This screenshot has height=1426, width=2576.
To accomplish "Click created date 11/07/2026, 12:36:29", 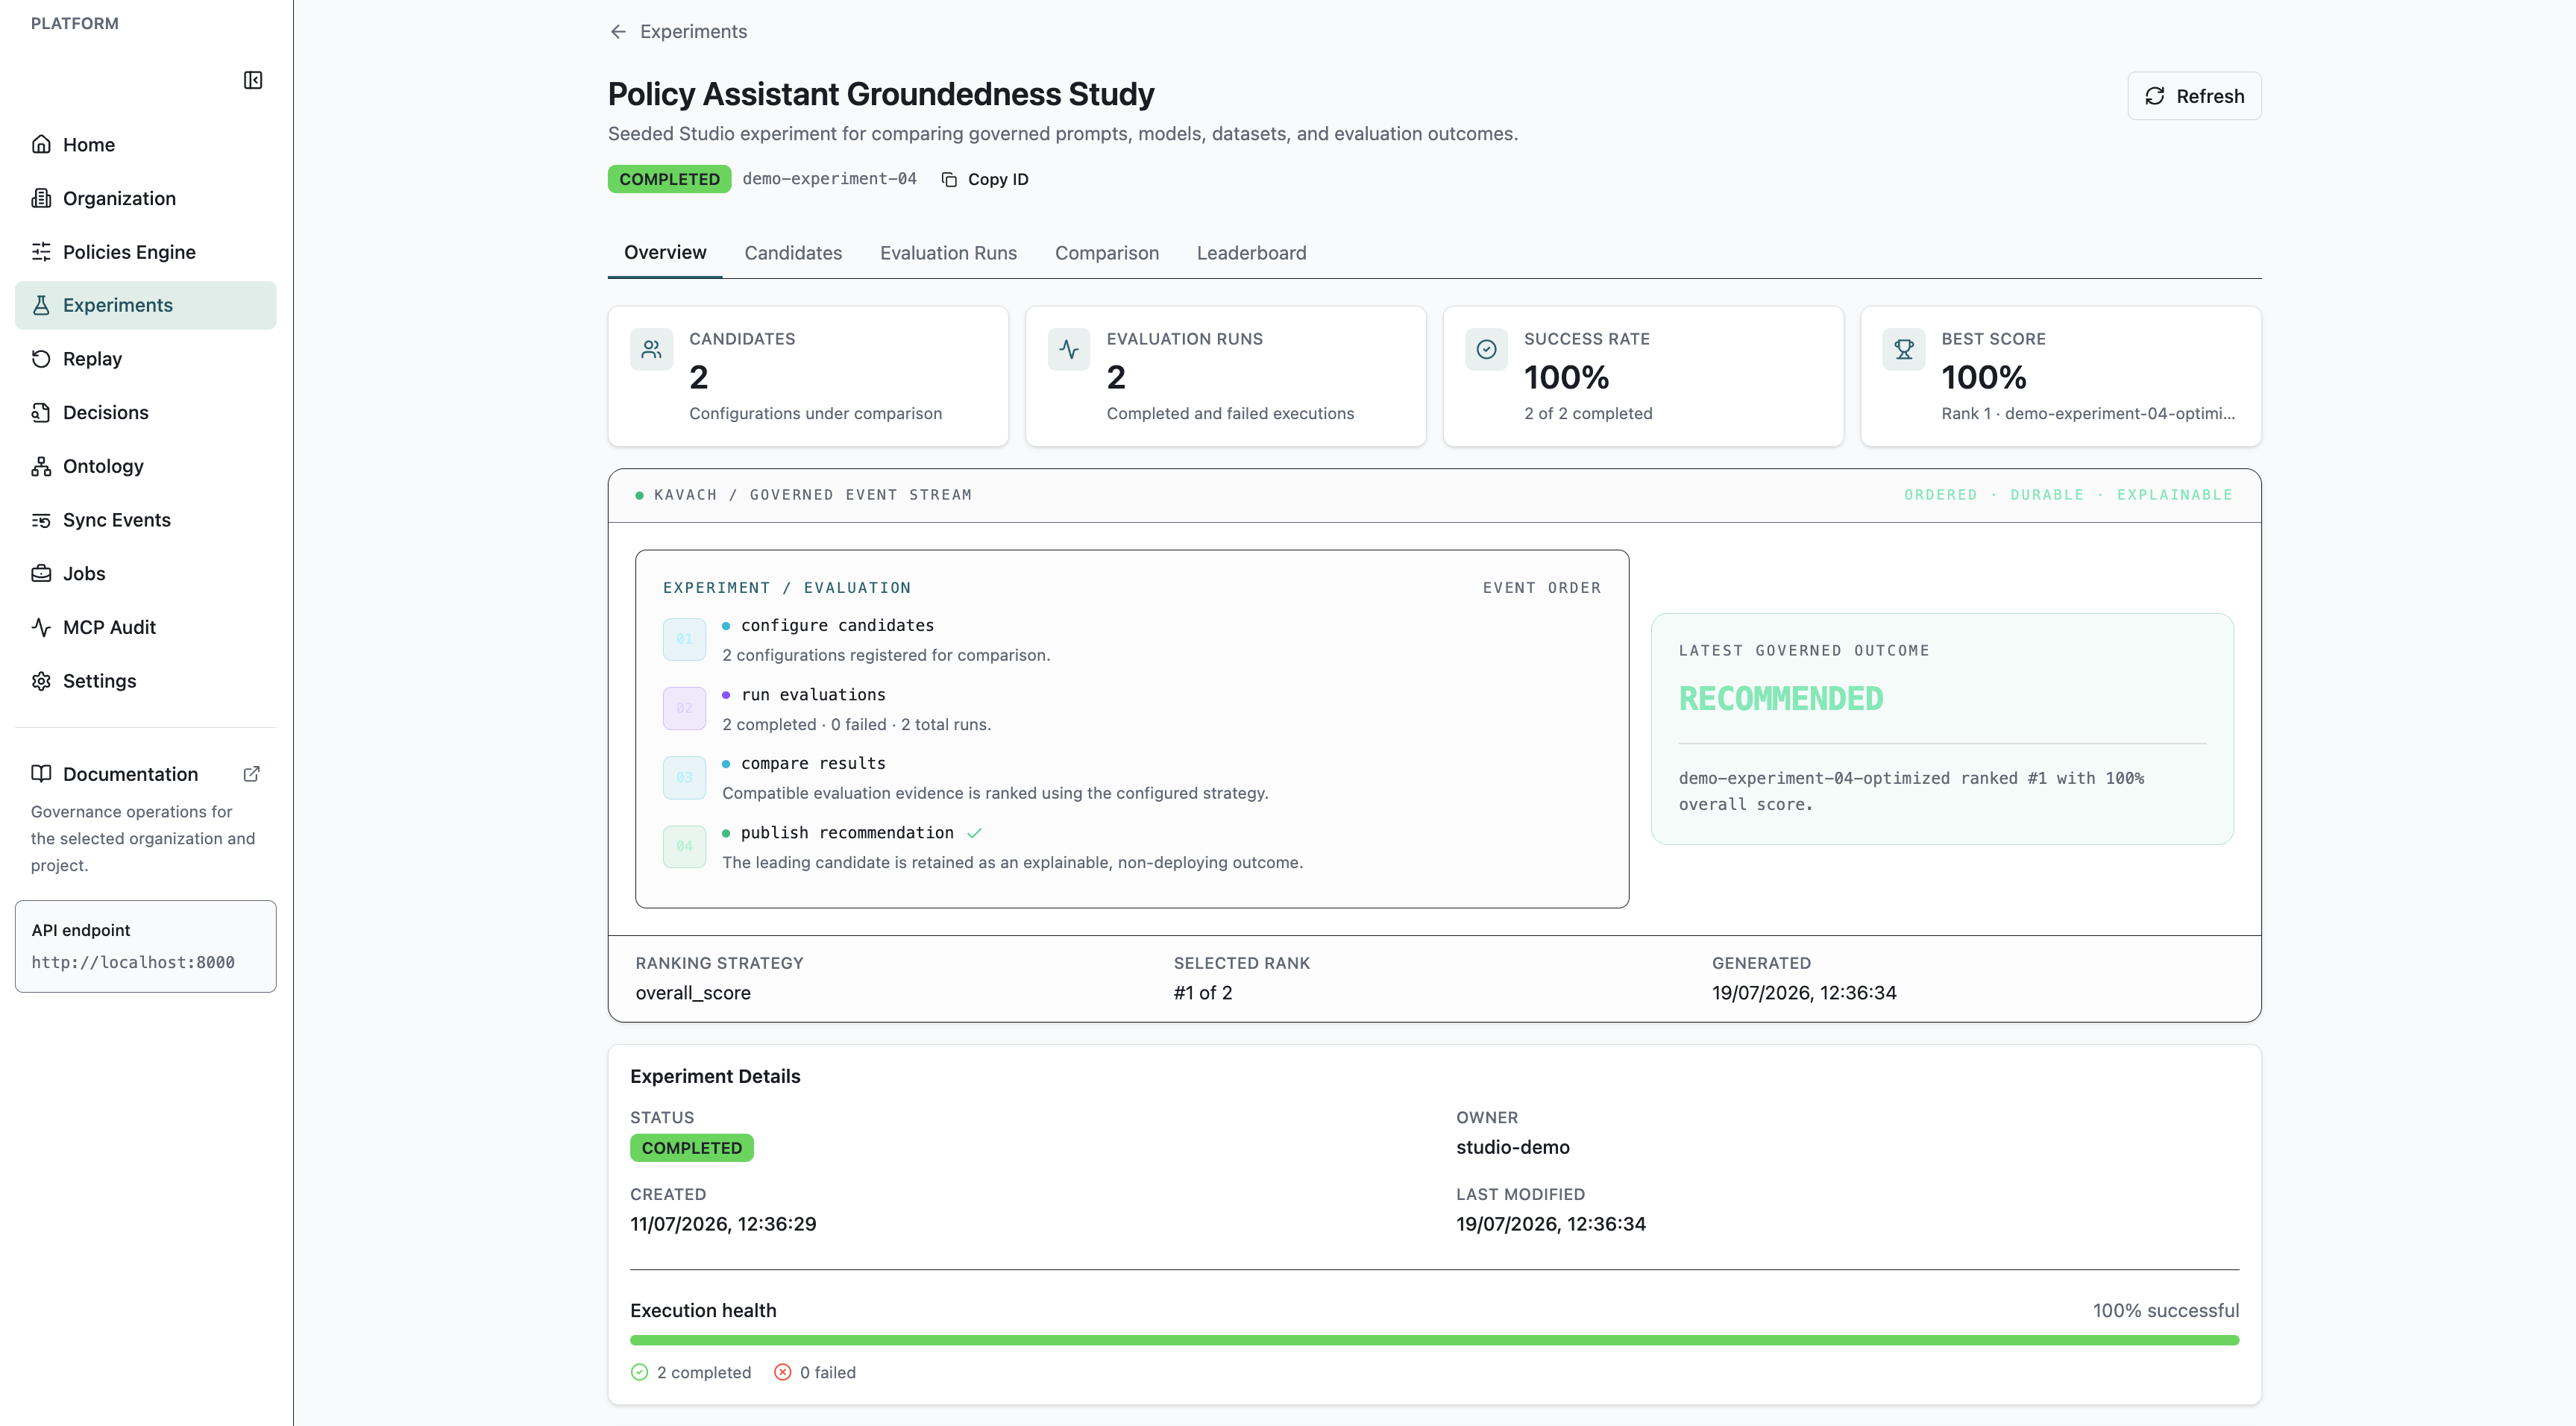I will point(723,1224).
